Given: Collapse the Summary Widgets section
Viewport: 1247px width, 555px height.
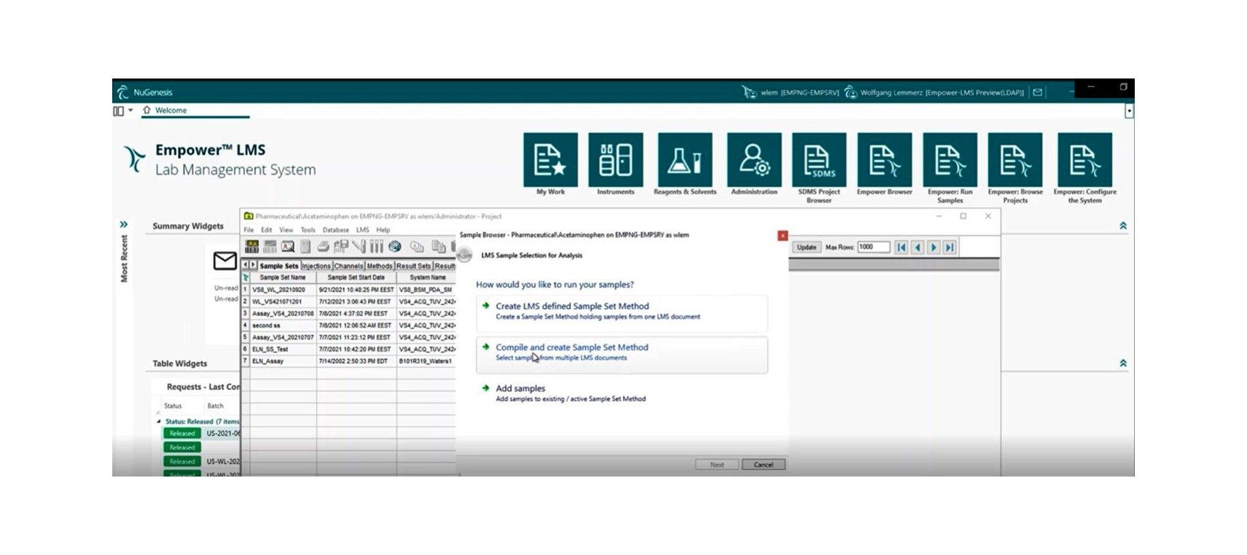Looking at the screenshot, I should click(x=1123, y=225).
